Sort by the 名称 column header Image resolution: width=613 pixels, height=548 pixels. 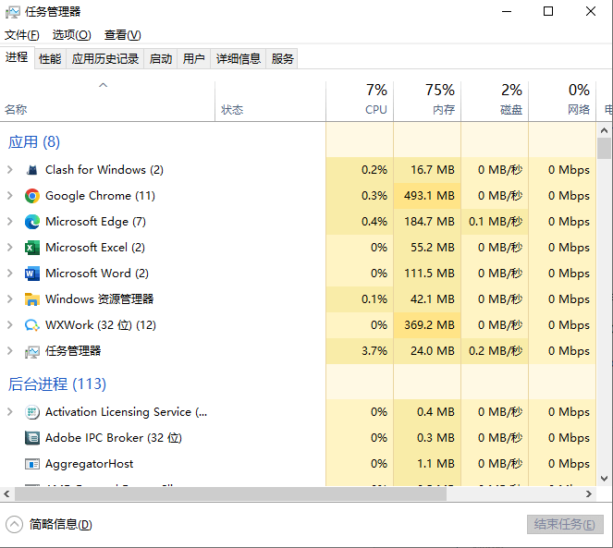click(107, 102)
